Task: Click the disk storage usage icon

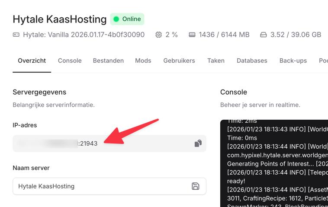Action: [x=264, y=35]
